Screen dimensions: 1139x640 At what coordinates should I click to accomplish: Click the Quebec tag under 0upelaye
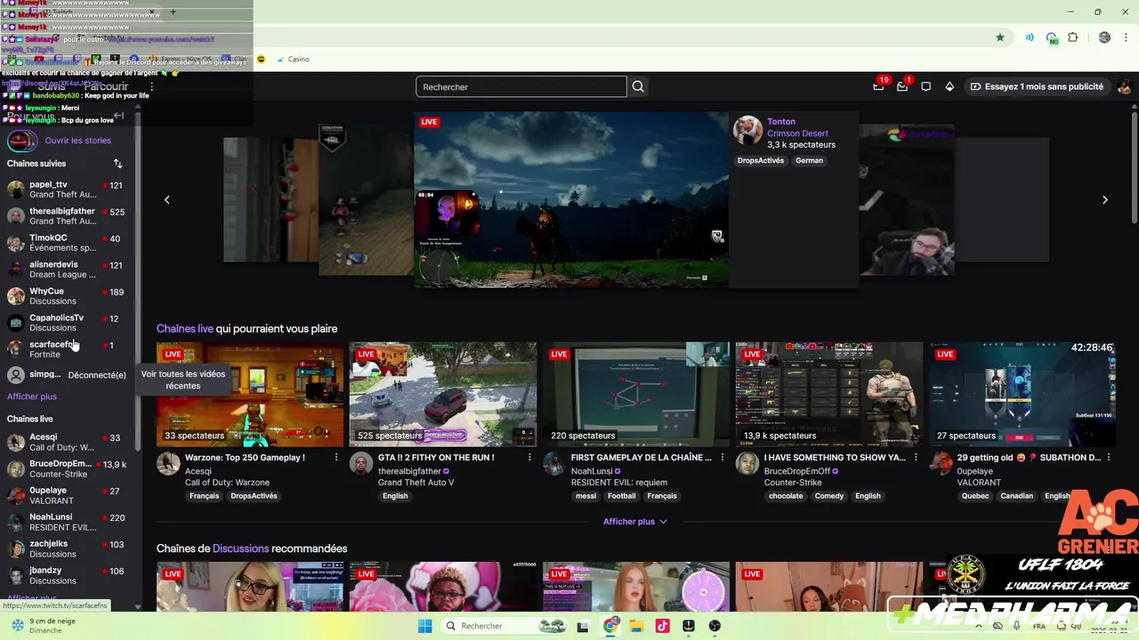coord(975,496)
